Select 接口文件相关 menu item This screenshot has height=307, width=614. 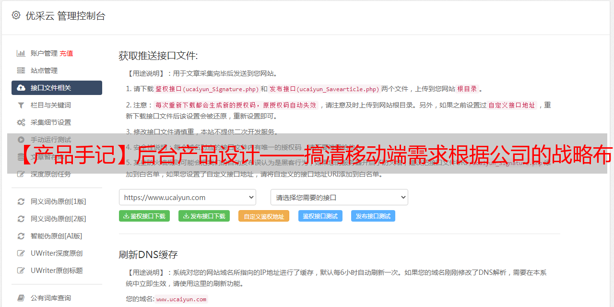57,88
